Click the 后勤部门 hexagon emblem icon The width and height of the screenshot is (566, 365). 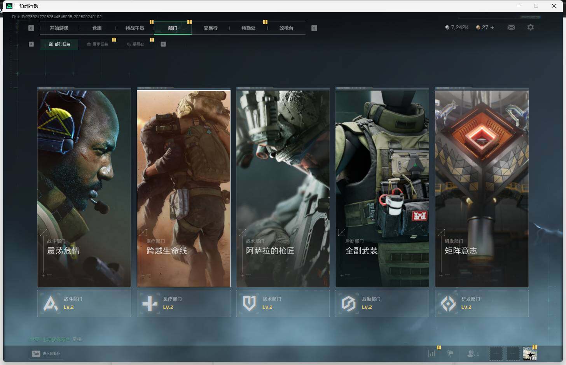(x=349, y=304)
